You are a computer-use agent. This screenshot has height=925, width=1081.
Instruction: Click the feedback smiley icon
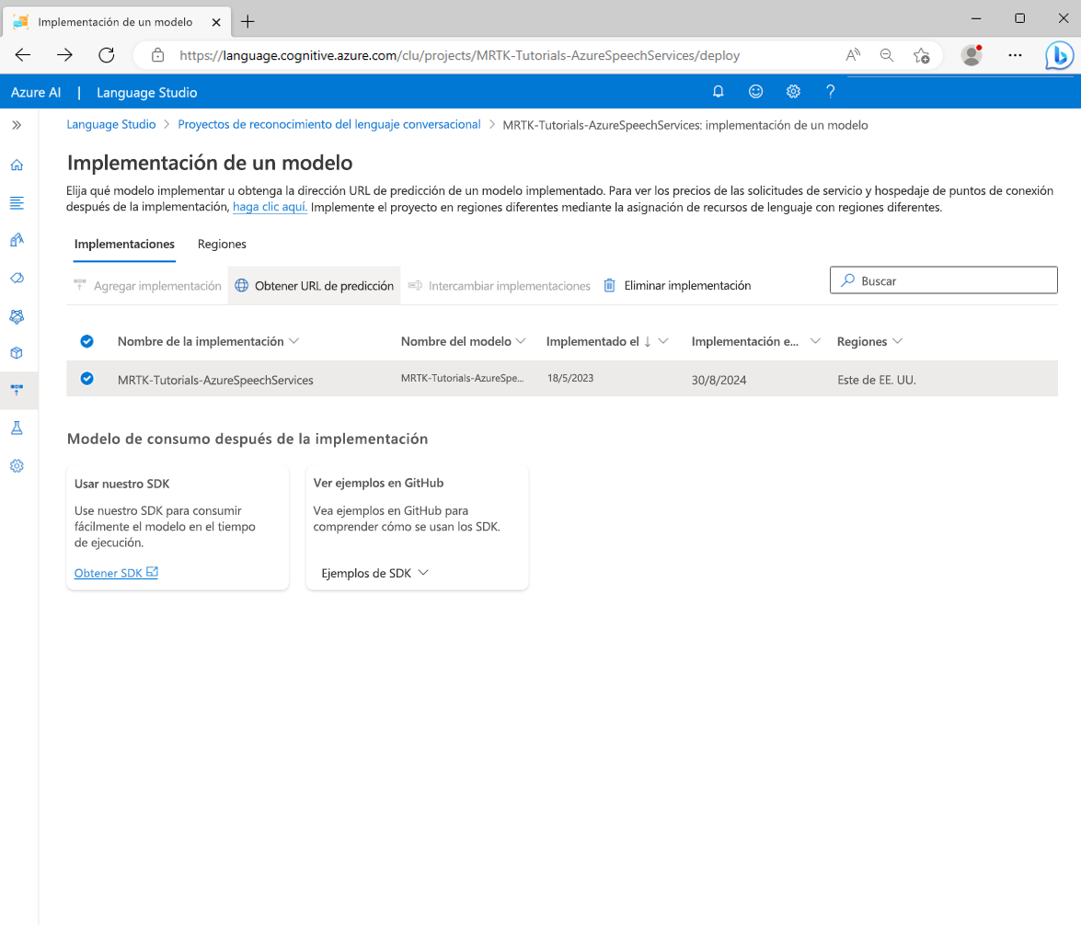755,92
